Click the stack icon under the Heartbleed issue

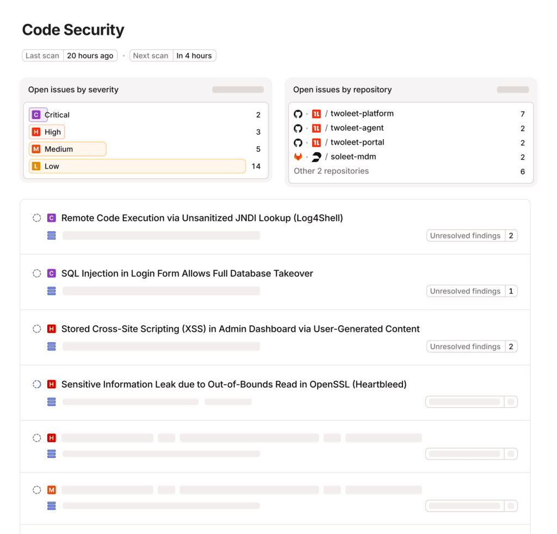[52, 402]
